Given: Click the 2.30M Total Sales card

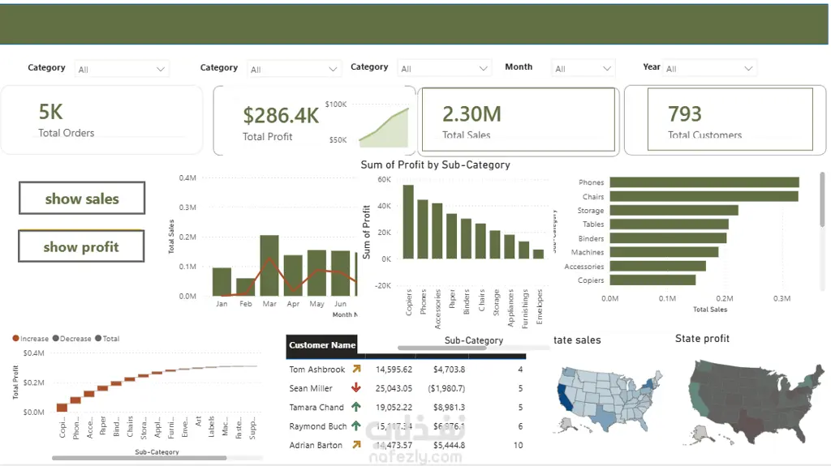Looking at the screenshot, I should click(x=517, y=120).
